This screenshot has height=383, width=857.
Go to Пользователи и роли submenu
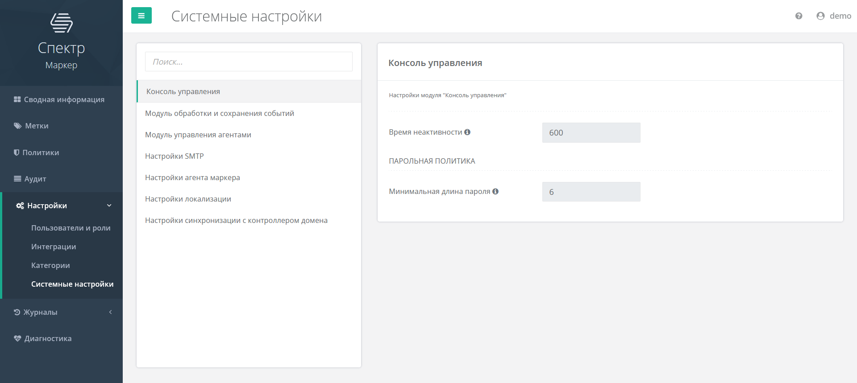tap(71, 228)
